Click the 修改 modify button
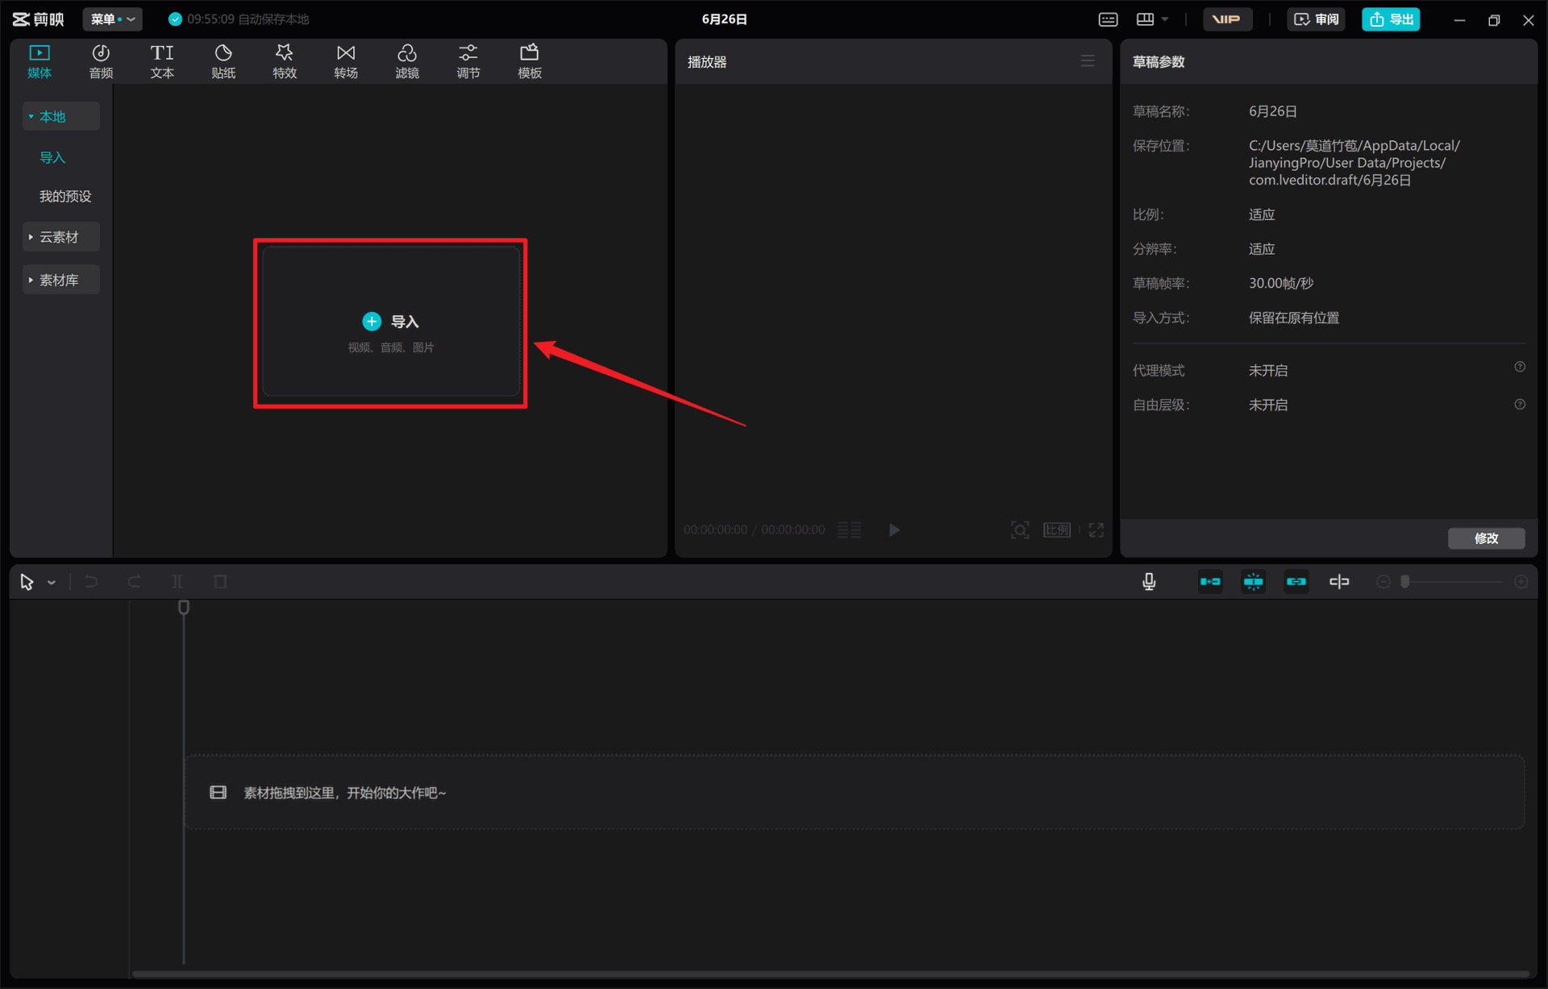 pos(1486,538)
